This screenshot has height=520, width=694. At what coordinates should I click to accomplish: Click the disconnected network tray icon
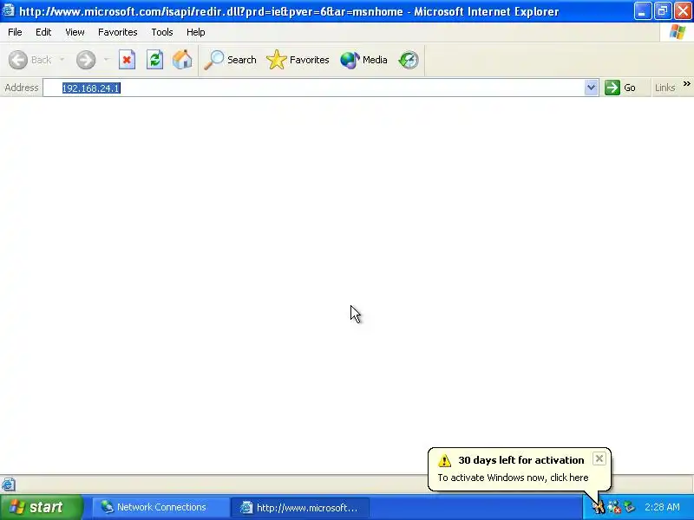point(614,507)
